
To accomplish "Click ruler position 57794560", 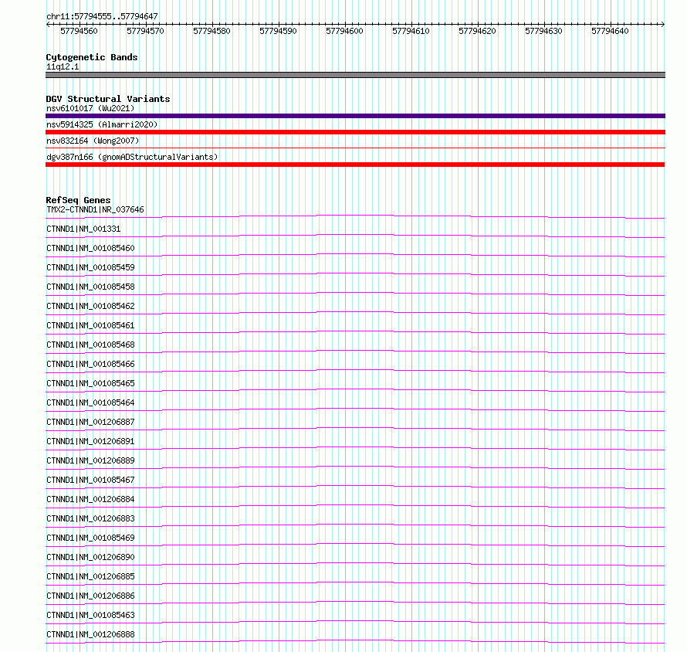I will pyautogui.click(x=80, y=31).
